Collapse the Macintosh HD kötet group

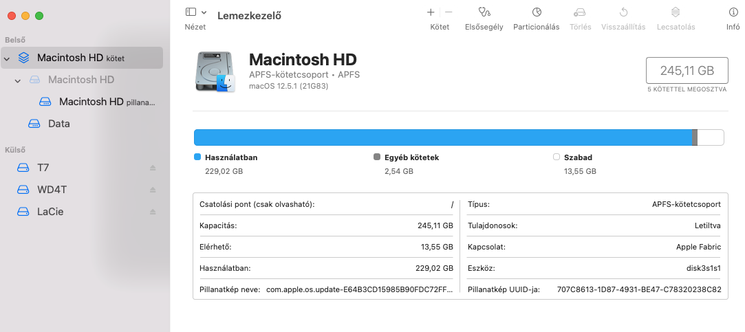[7, 58]
